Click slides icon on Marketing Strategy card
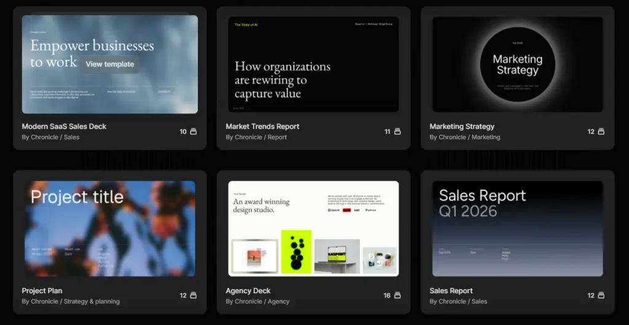The width and height of the screenshot is (629, 325). tap(601, 132)
